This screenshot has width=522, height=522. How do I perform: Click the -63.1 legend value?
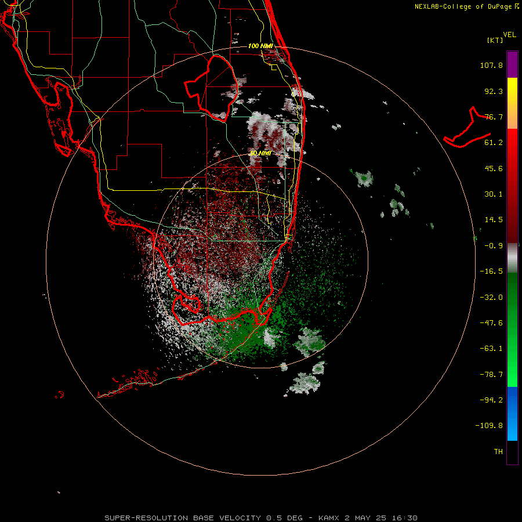pos(491,349)
